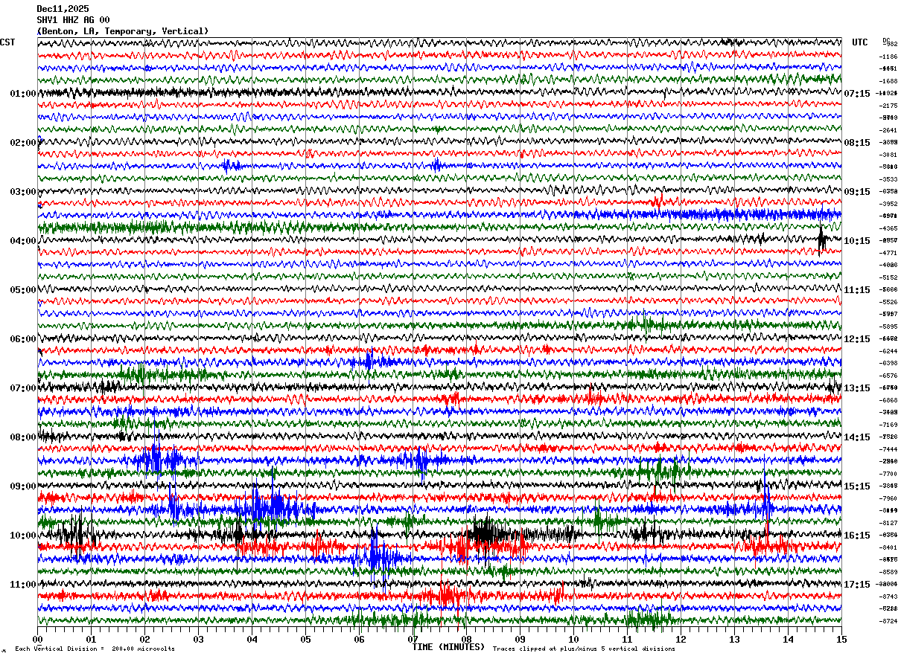This screenshot has height=659, width=901.
Task: Click minute 01 on the time axis
Action: coord(91,639)
